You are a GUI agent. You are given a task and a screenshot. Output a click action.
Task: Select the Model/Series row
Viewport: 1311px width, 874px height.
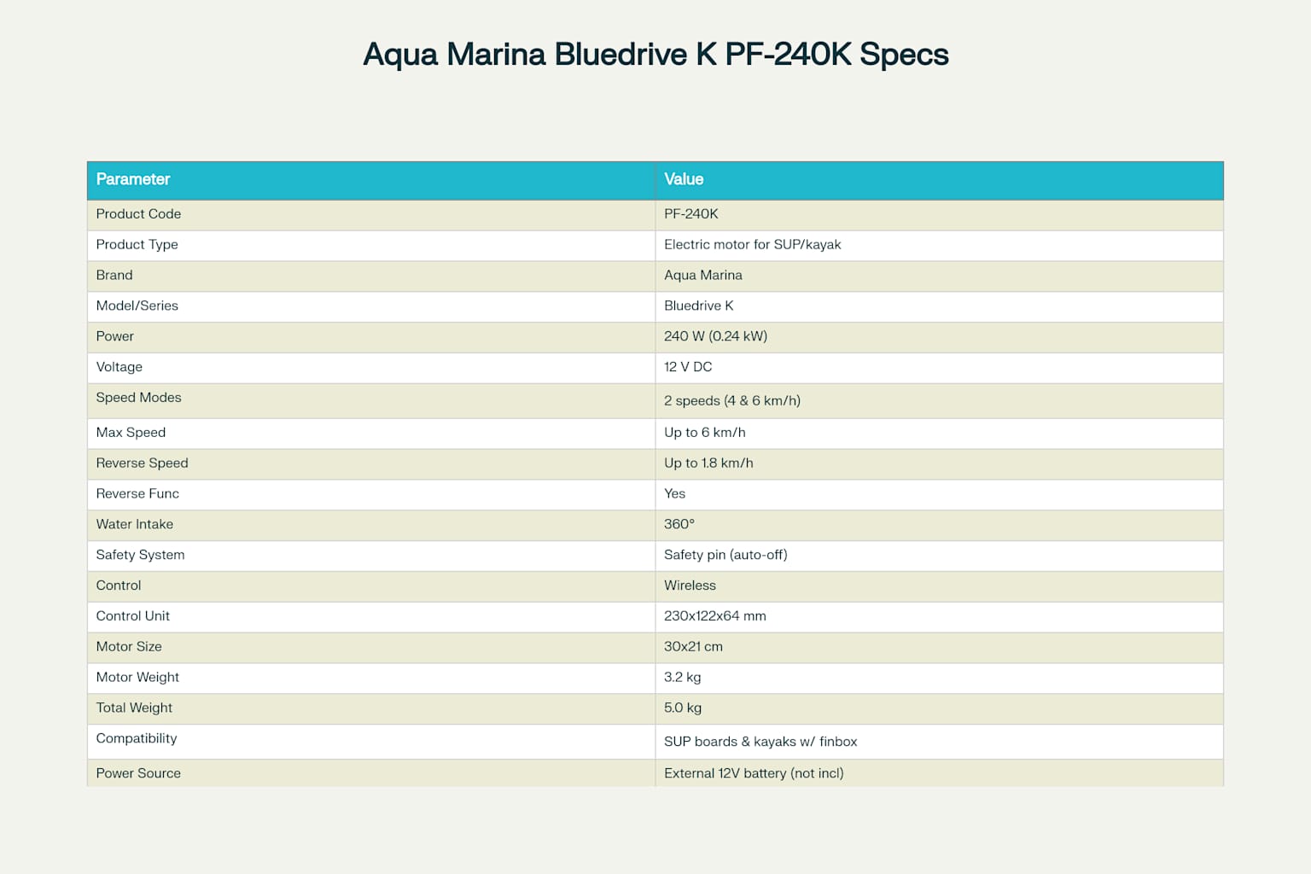(137, 306)
